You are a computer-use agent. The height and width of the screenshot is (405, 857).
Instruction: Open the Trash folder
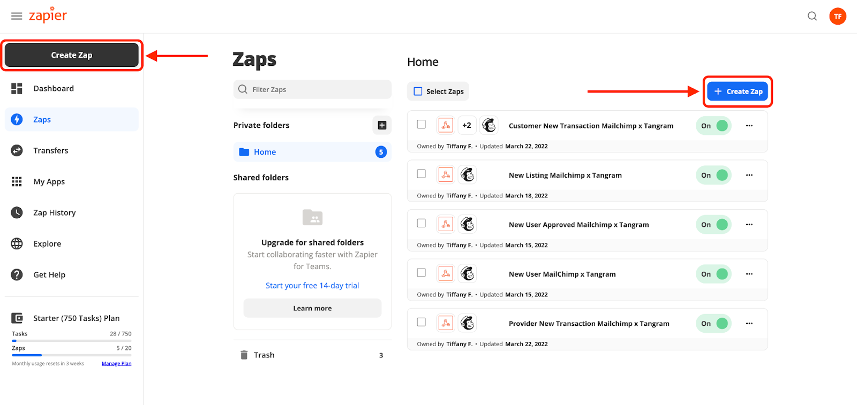312,355
